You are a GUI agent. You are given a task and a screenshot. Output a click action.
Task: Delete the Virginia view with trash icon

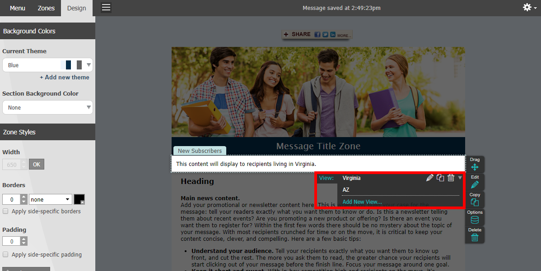click(451, 178)
